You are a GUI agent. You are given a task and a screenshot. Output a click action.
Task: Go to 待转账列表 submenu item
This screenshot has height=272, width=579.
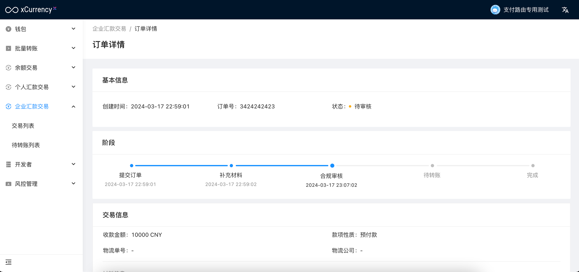tap(26, 145)
